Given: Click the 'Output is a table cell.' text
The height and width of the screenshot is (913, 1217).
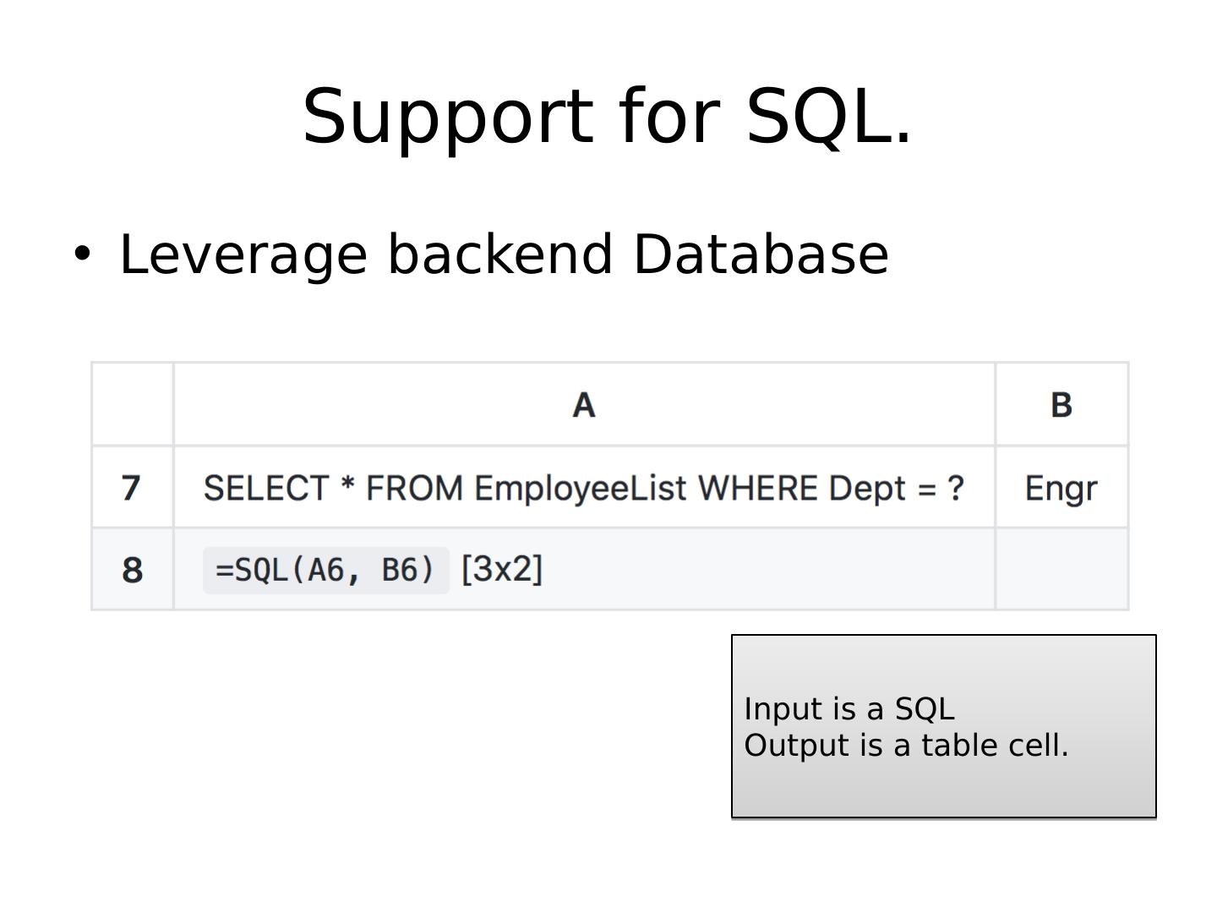Looking at the screenshot, I should tap(906, 746).
